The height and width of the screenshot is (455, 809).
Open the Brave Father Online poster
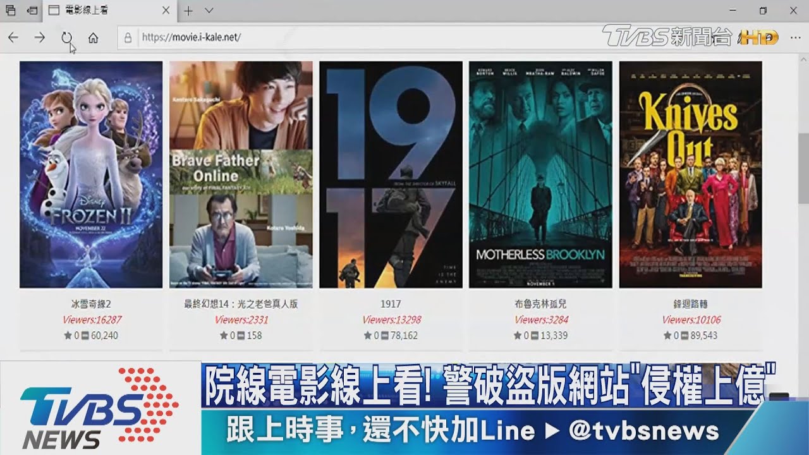(241, 174)
